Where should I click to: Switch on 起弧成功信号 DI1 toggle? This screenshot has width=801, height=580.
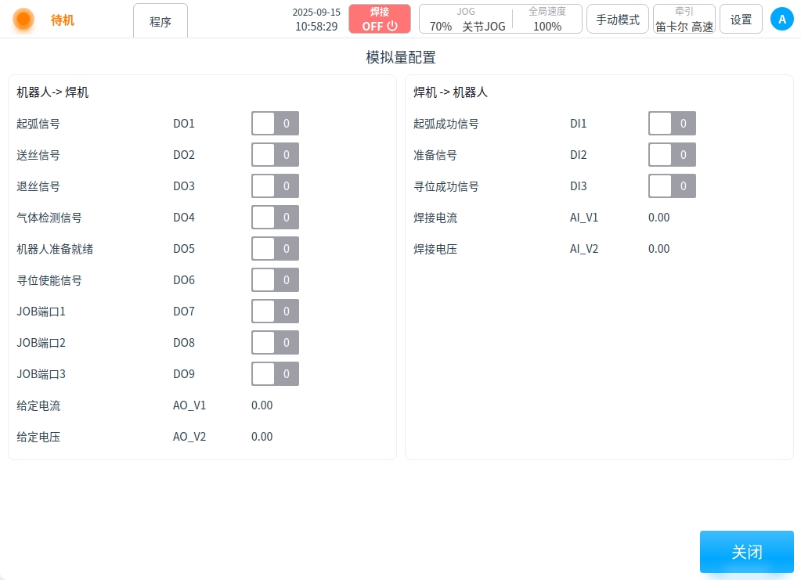coord(672,124)
